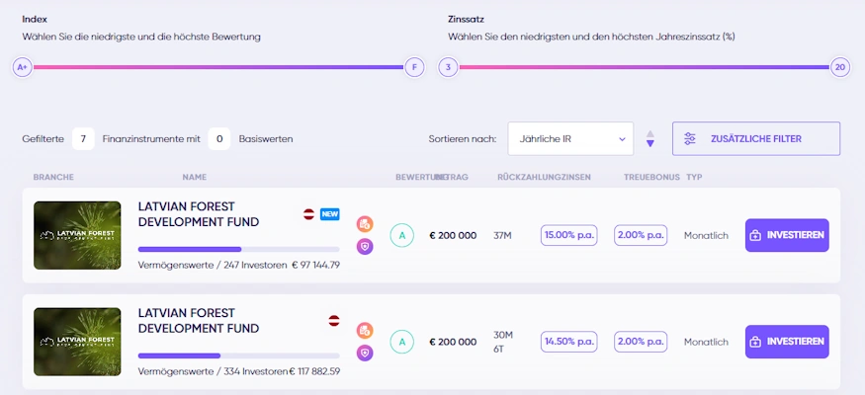This screenshot has width=865, height=395.
Task: Click the 'Investieren' button for 14.50% fund
Action: pyautogui.click(x=786, y=342)
